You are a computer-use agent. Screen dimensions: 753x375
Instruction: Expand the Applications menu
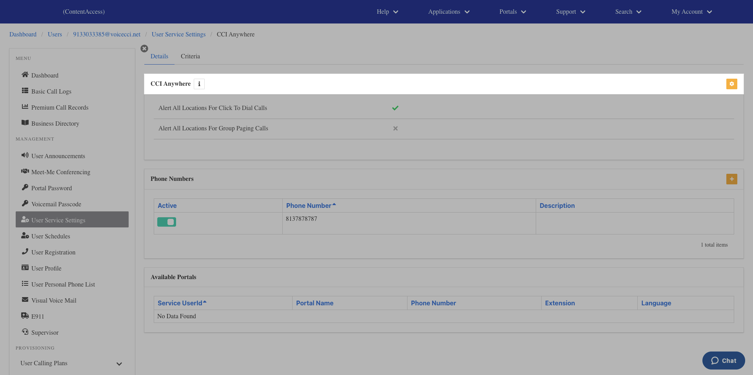pyautogui.click(x=448, y=12)
